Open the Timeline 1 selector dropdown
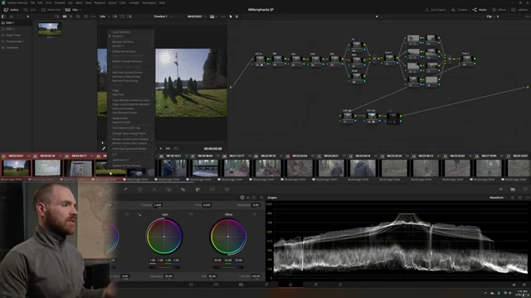 [x=163, y=17]
